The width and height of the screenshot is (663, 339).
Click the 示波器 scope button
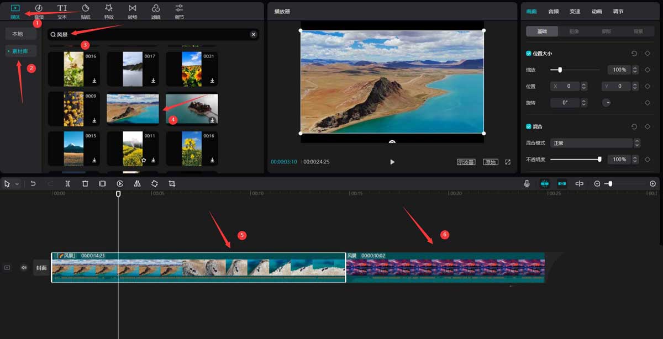click(466, 162)
